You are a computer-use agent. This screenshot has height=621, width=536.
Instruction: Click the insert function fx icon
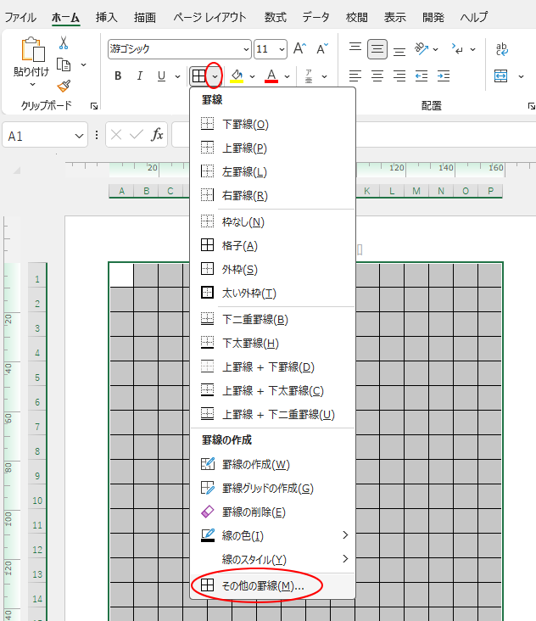pyautogui.click(x=157, y=135)
